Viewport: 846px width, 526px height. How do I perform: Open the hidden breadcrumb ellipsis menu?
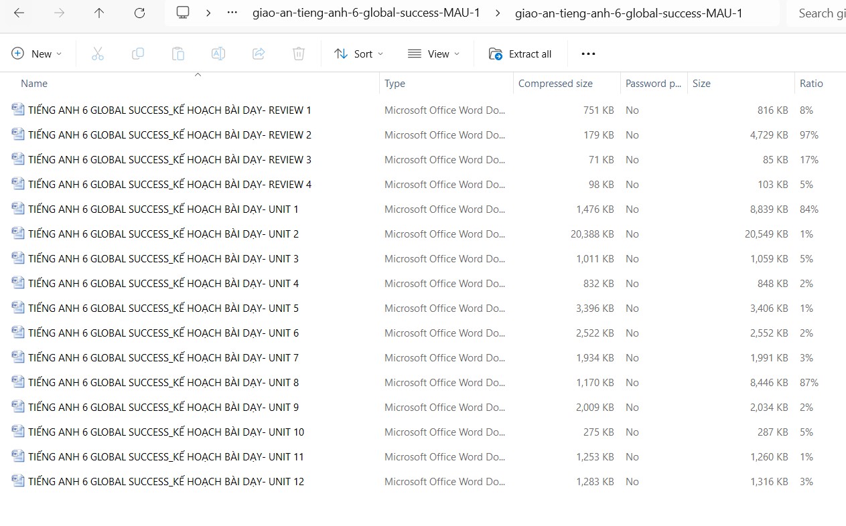232,13
